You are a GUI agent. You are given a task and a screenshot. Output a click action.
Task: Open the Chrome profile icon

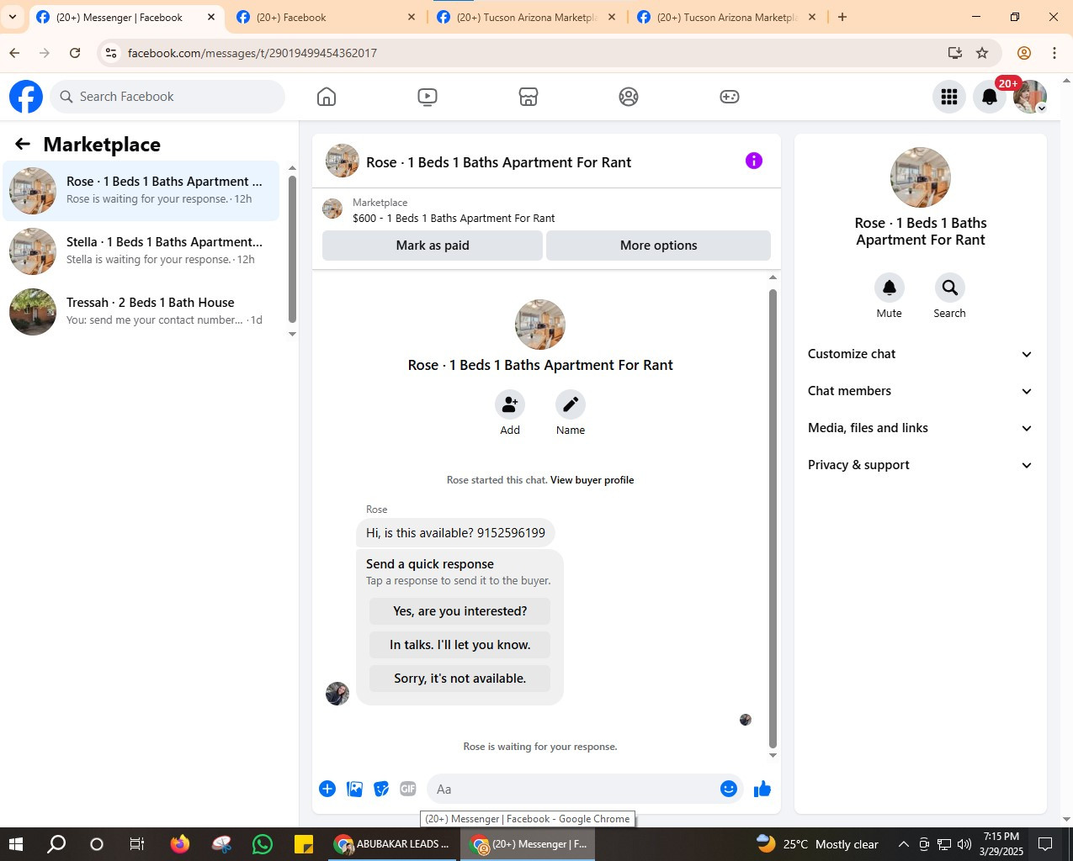1024,53
